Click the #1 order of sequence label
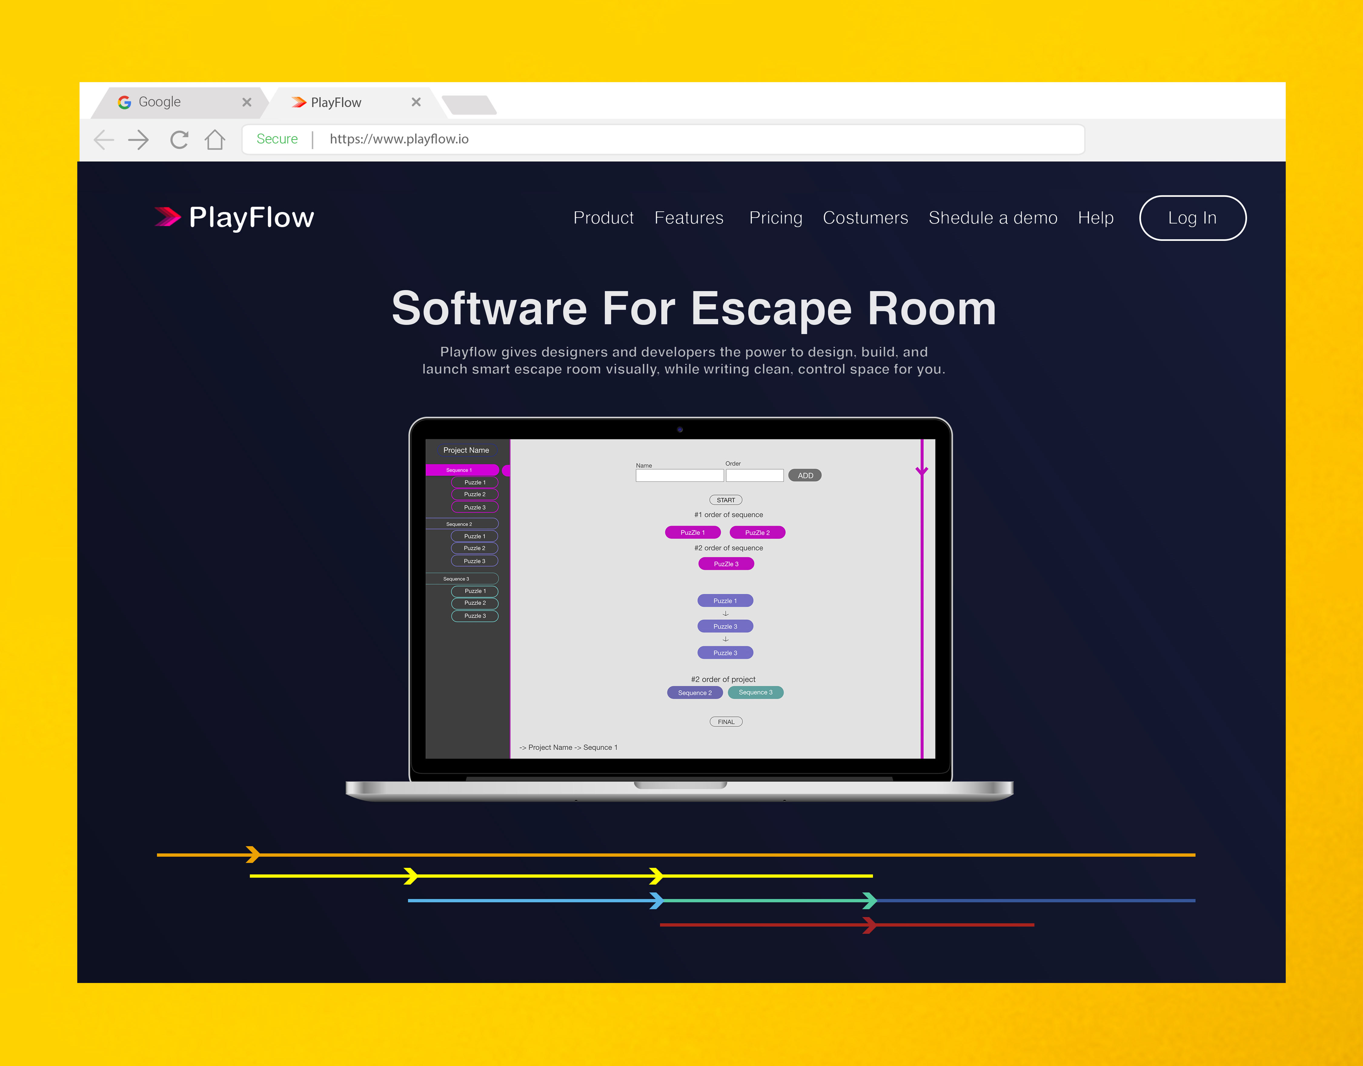 tap(728, 515)
